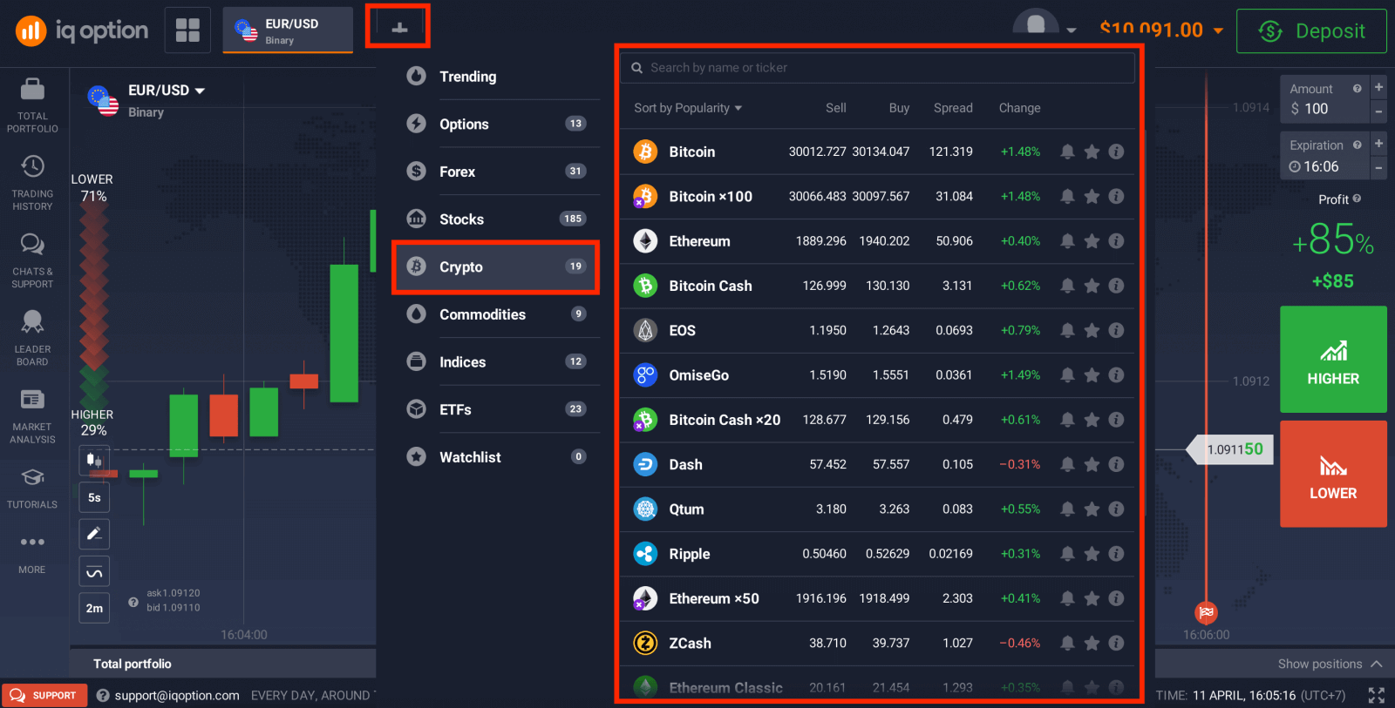Open Market Analysis panel
Viewport: 1395px width, 708px height.
click(x=32, y=415)
